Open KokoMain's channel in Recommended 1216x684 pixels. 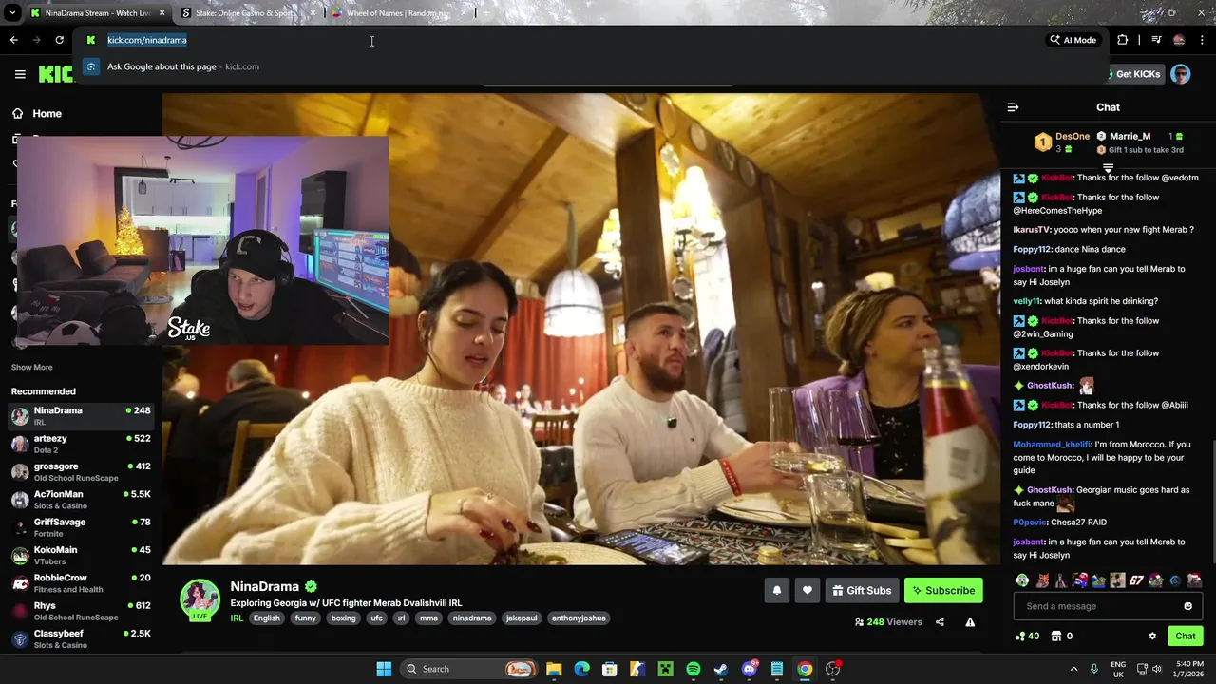pyautogui.click(x=81, y=555)
